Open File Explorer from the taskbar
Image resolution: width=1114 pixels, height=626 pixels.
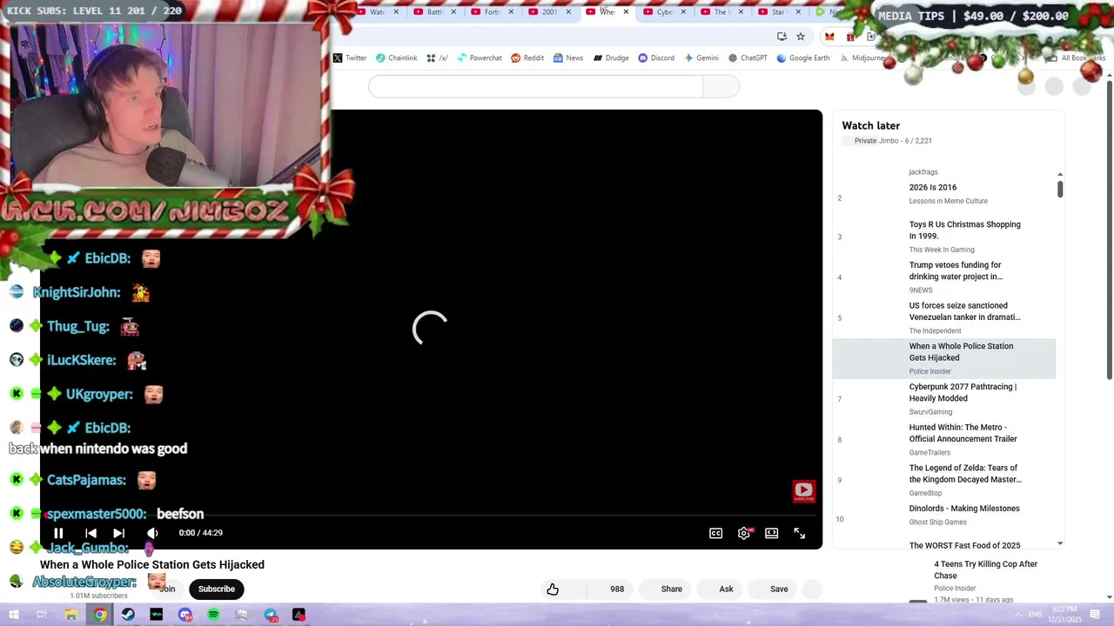tap(70, 615)
